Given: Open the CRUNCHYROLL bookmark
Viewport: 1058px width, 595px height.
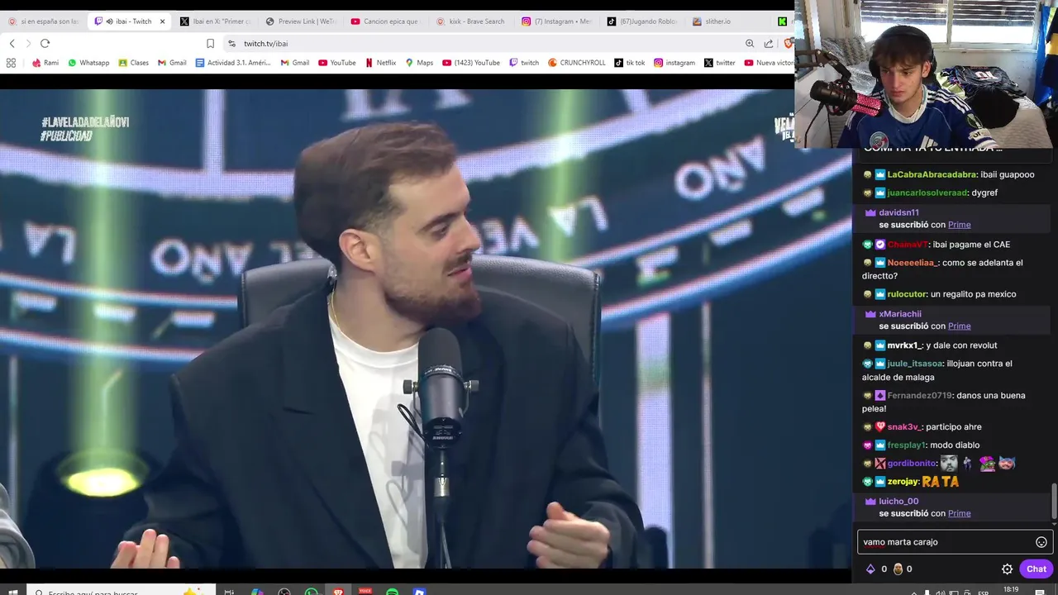Looking at the screenshot, I should (x=577, y=63).
